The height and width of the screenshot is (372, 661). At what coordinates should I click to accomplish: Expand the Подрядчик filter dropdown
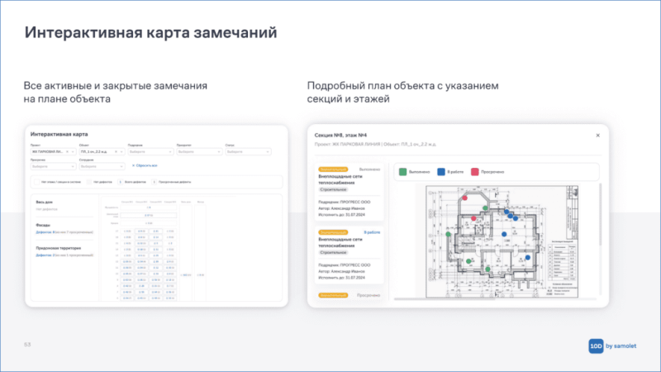(x=150, y=152)
